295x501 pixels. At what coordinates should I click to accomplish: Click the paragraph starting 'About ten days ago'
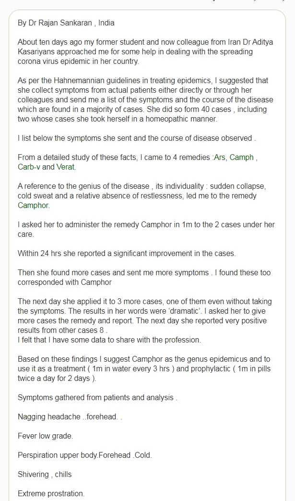click(145, 52)
